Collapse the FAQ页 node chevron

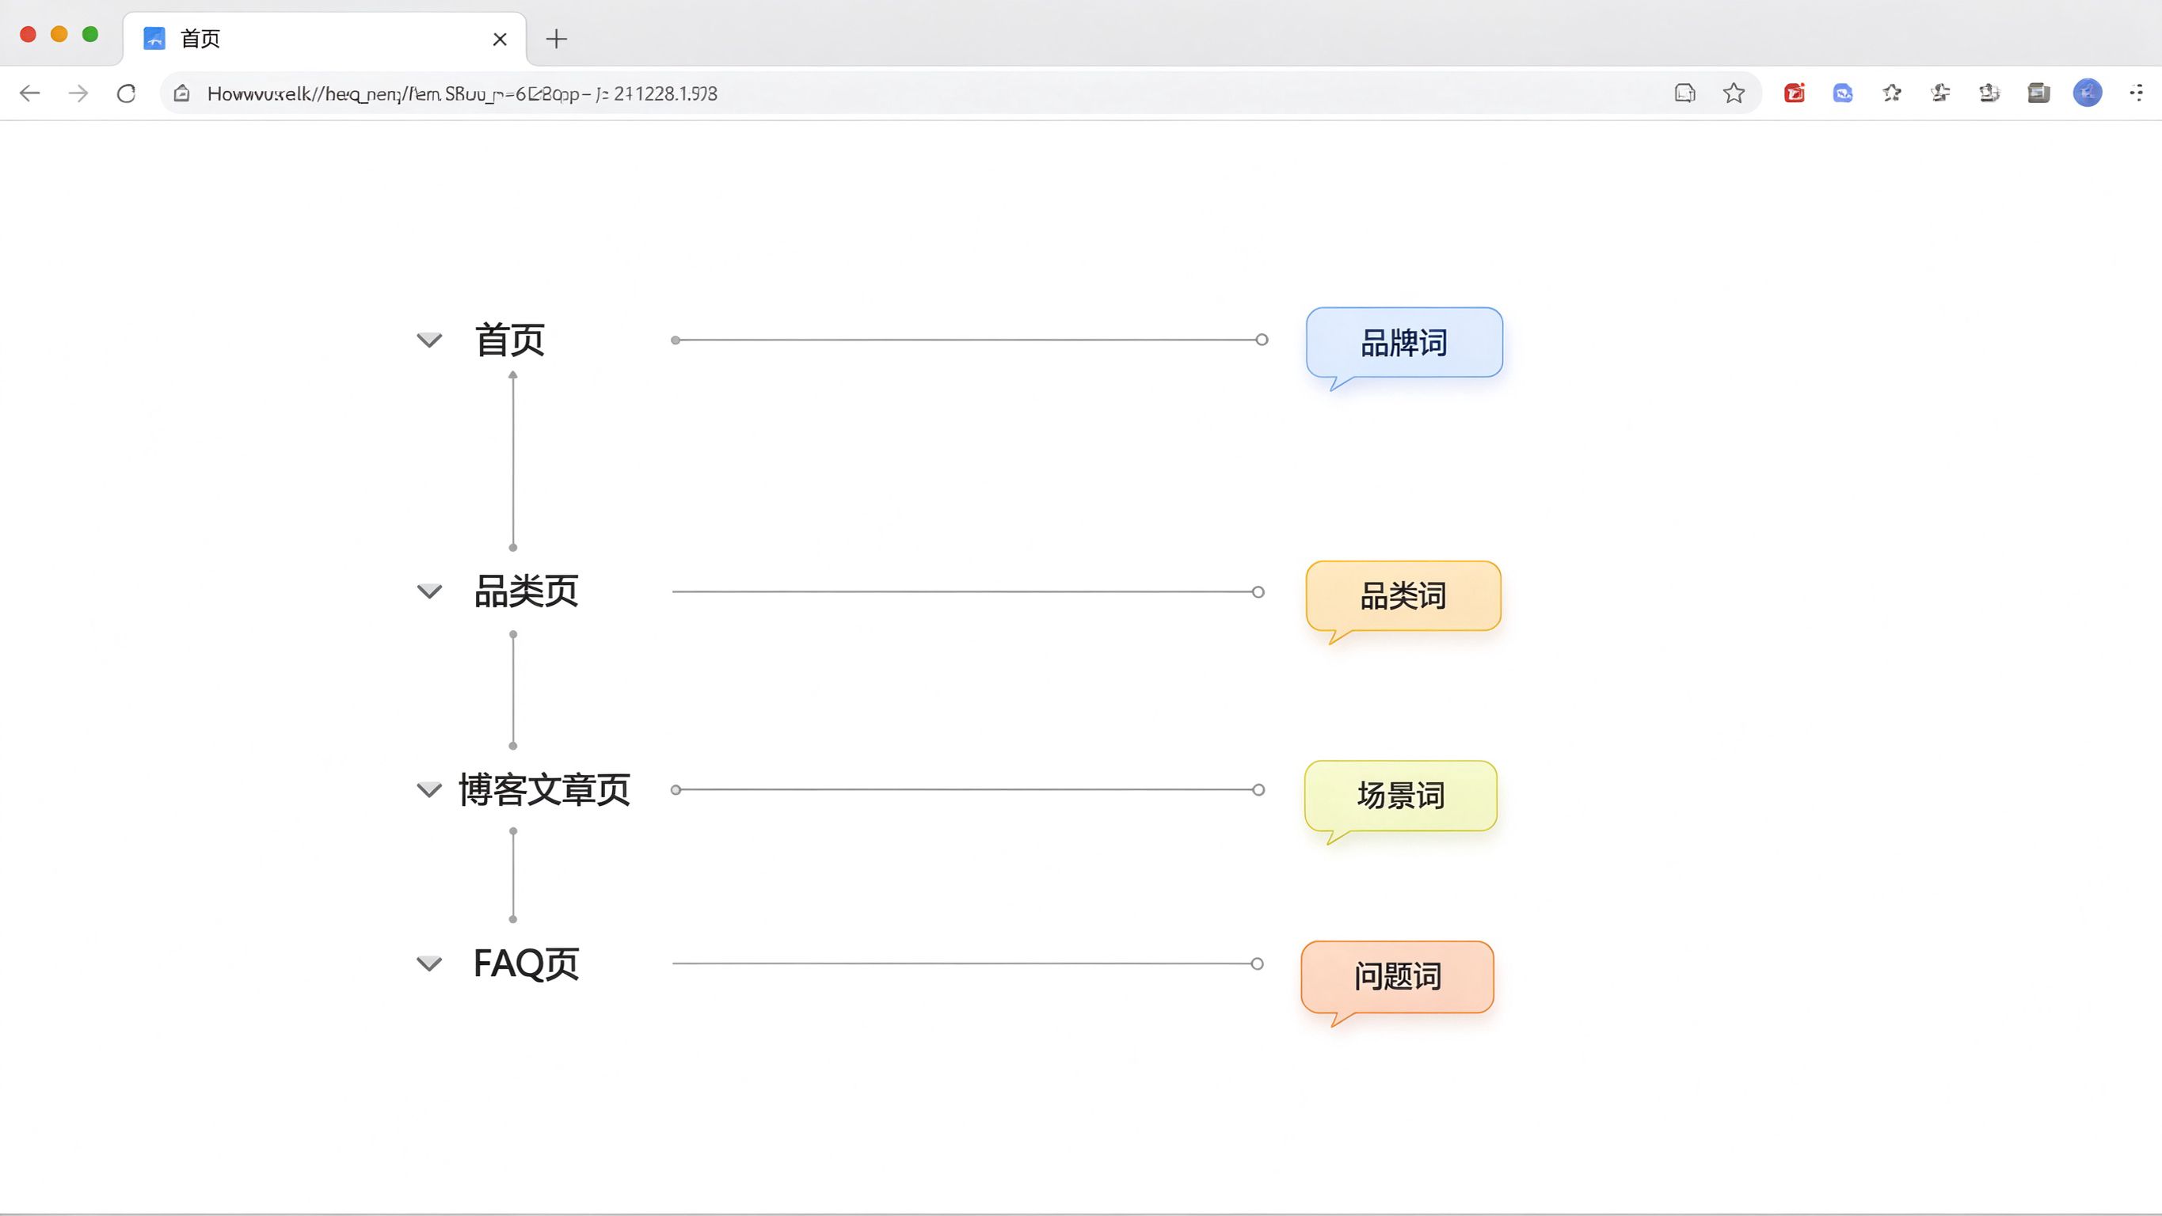(430, 963)
